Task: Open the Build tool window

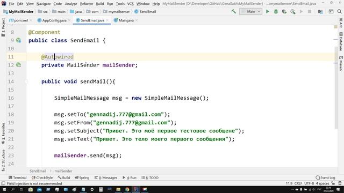Action: 64,177
